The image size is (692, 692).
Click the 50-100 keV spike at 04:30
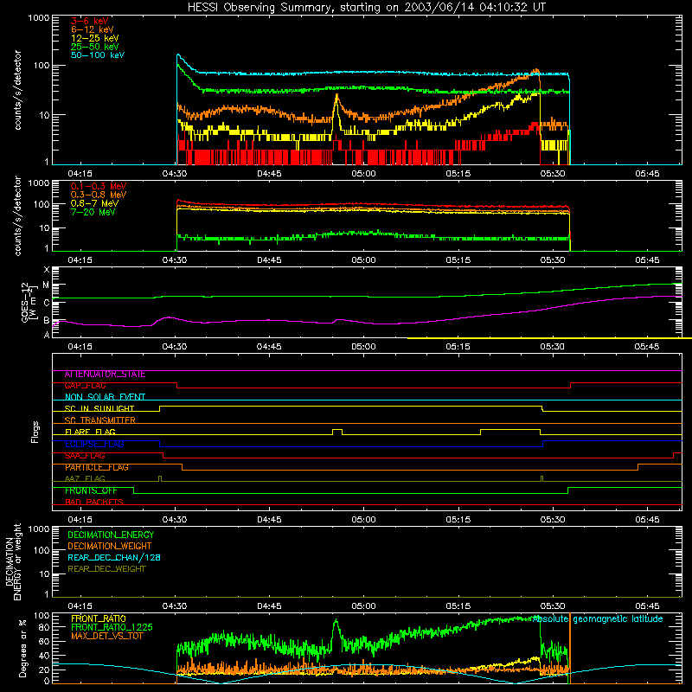(178, 56)
